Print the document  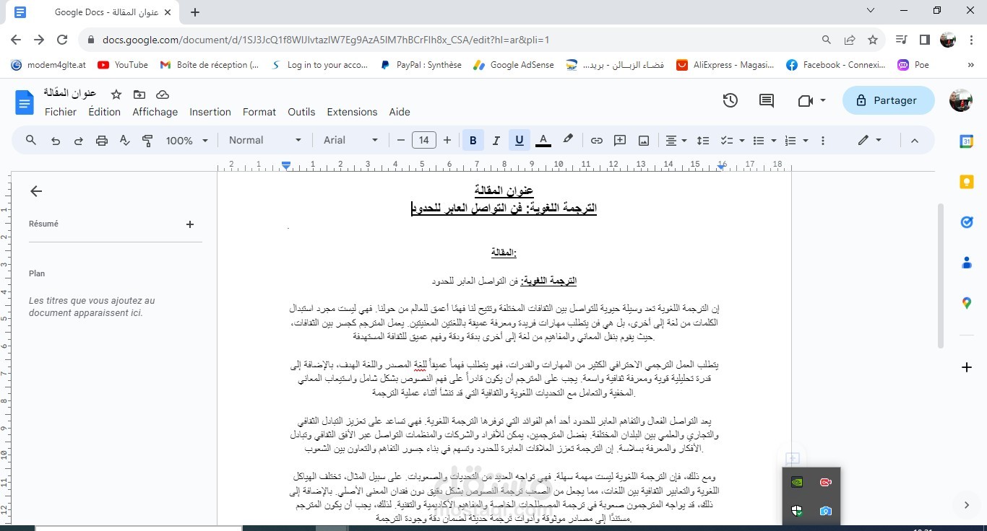[x=101, y=141]
